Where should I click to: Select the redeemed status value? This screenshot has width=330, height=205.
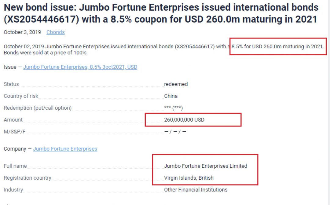click(x=176, y=84)
